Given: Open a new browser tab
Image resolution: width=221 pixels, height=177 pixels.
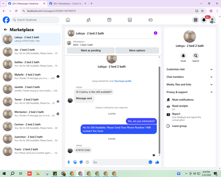Looking at the screenshot, I should point(91,4).
